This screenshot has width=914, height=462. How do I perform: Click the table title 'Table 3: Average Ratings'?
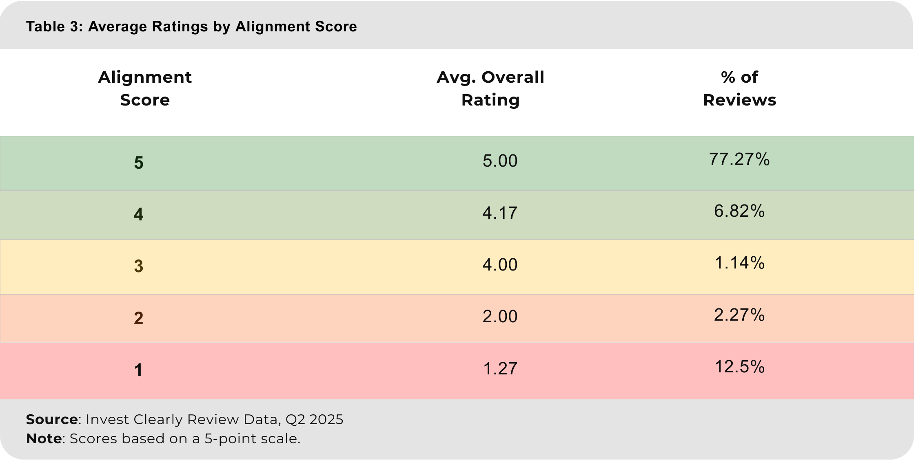[x=191, y=26]
